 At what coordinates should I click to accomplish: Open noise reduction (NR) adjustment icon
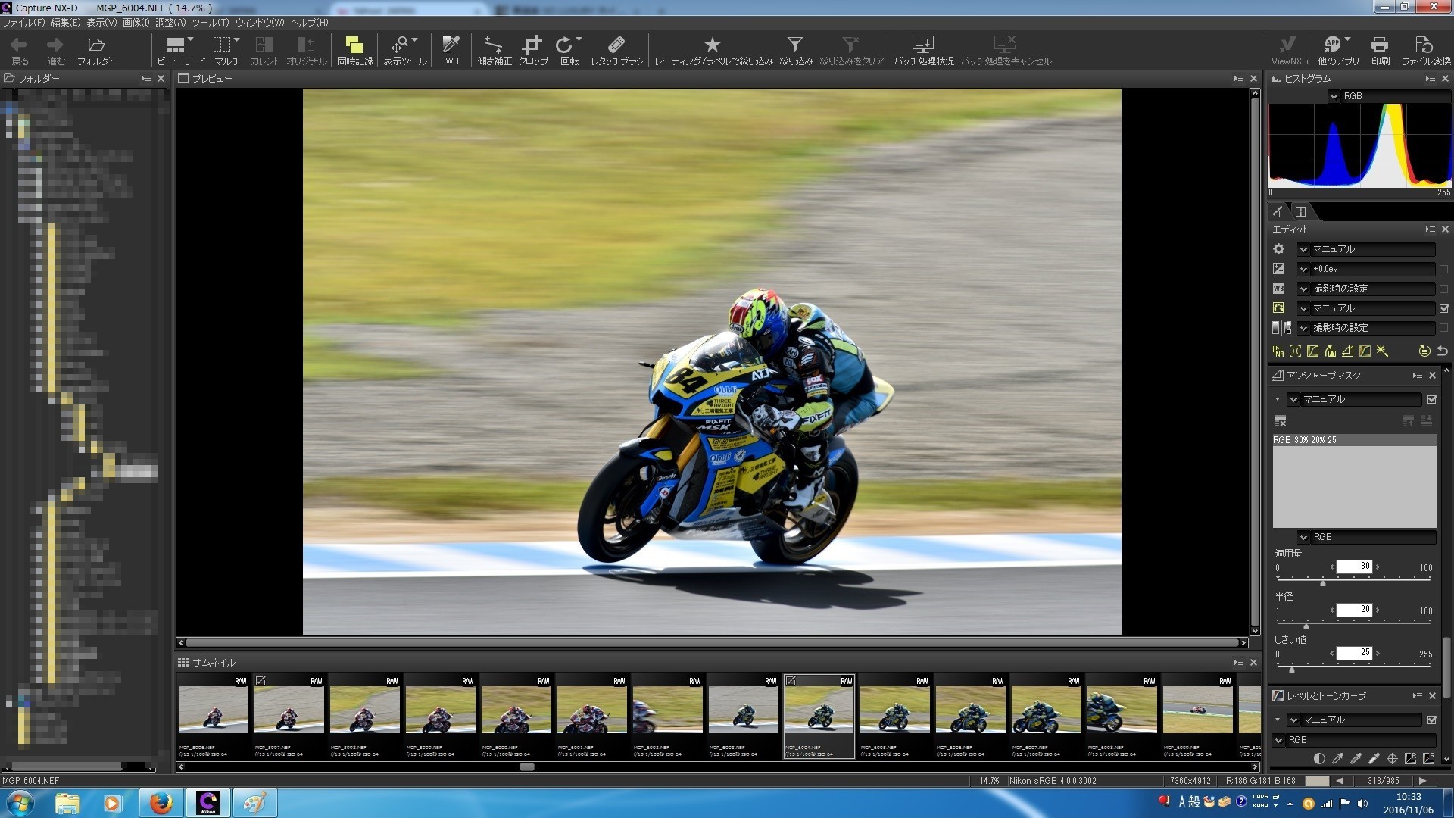click(1278, 351)
